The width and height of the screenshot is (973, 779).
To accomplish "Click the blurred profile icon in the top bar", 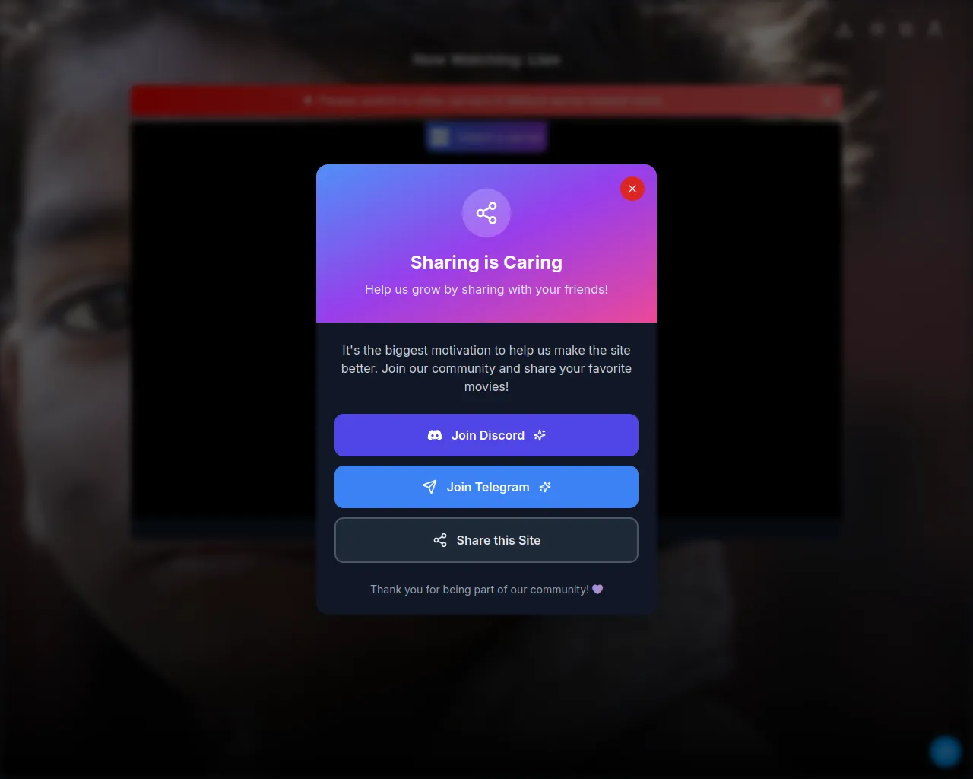I will (935, 29).
